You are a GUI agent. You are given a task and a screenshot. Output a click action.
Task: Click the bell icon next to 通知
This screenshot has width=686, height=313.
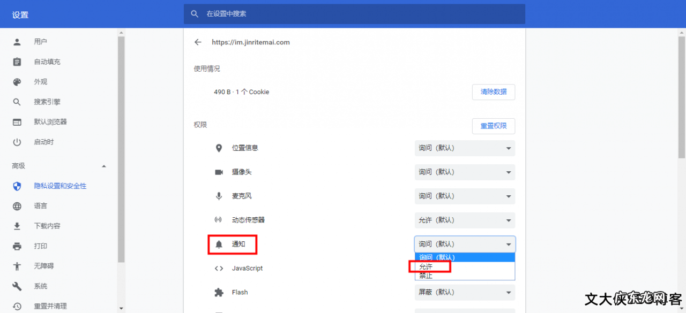point(219,245)
